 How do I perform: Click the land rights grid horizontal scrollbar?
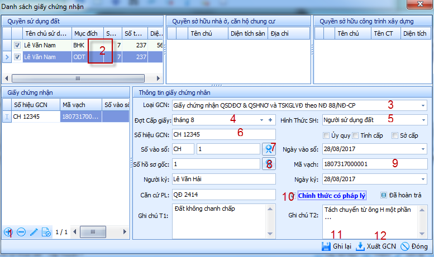[x=78, y=79]
